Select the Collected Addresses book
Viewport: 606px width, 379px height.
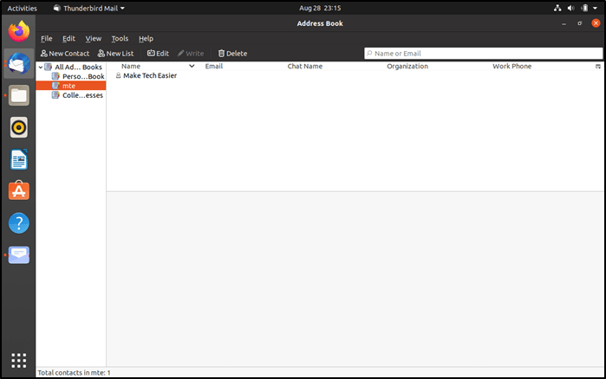point(77,95)
